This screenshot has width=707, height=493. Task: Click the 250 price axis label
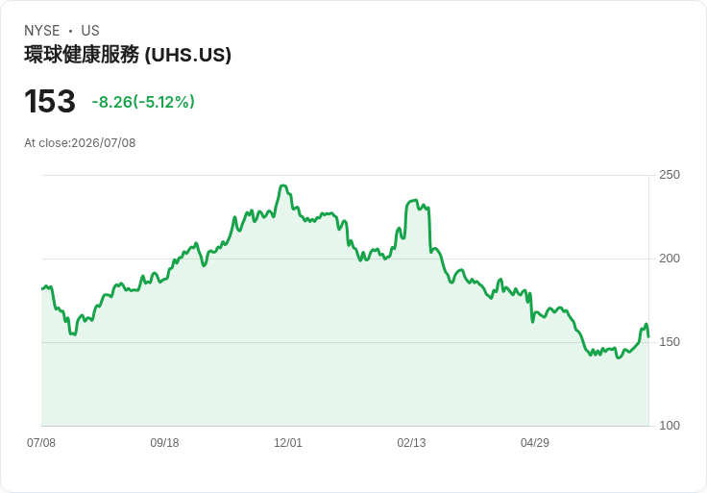coord(670,175)
